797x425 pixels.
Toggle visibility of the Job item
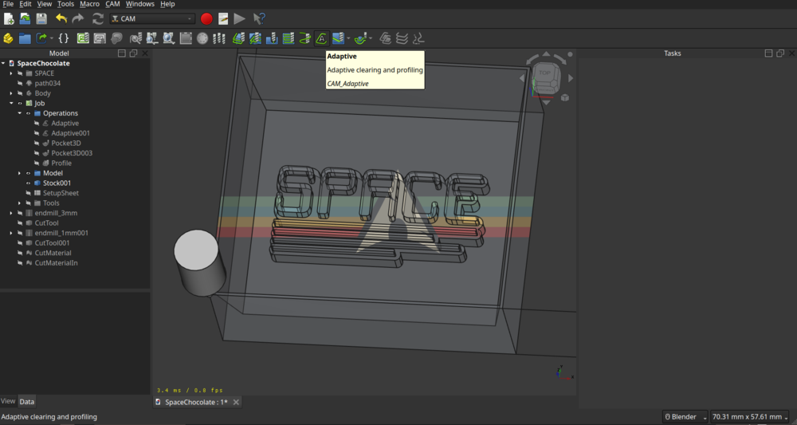[x=21, y=103]
